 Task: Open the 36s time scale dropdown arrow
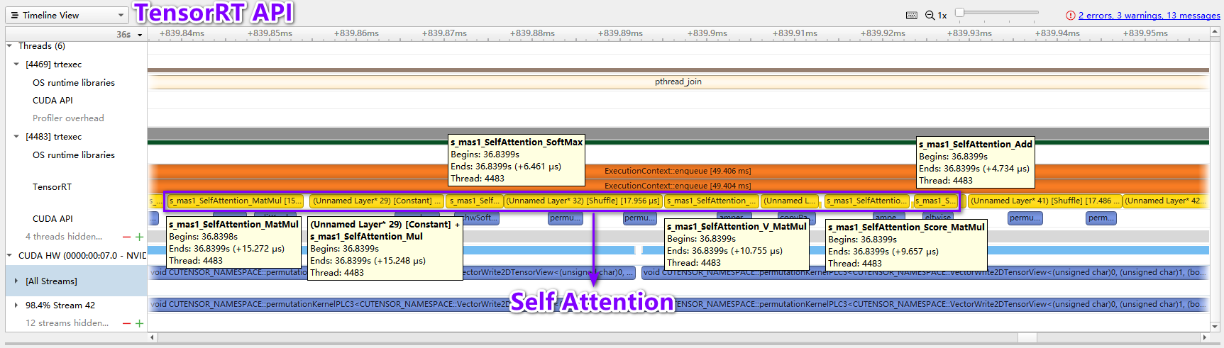140,35
